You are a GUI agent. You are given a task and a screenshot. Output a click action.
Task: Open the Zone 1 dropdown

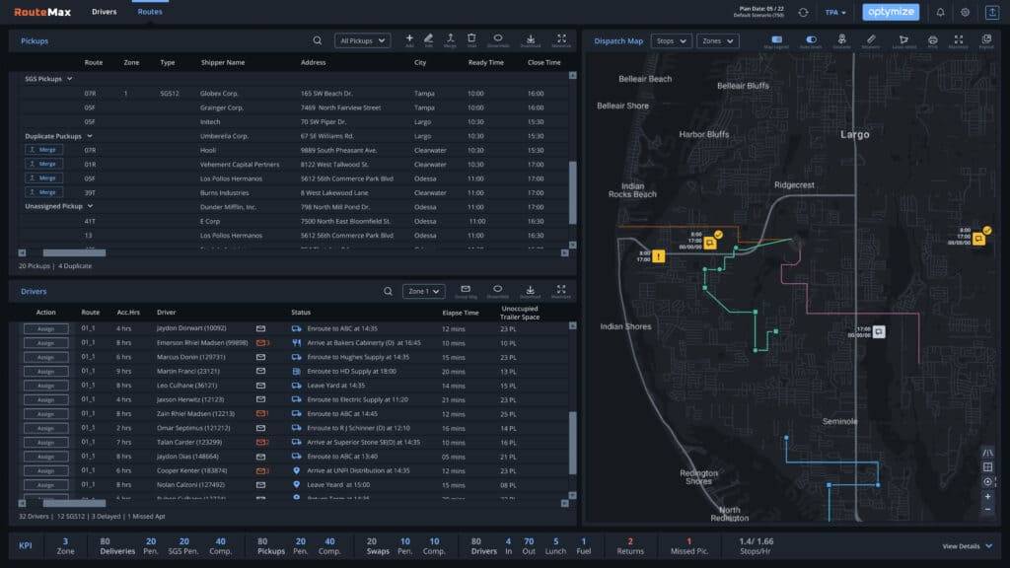[424, 291]
